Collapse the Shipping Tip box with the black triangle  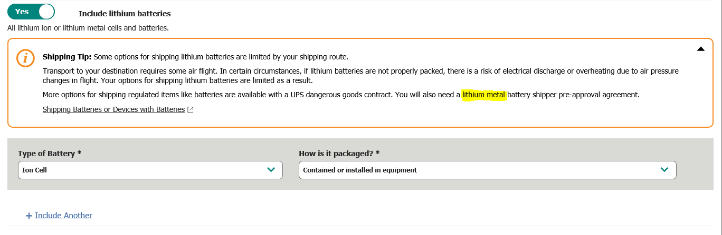(x=700, y=49)
